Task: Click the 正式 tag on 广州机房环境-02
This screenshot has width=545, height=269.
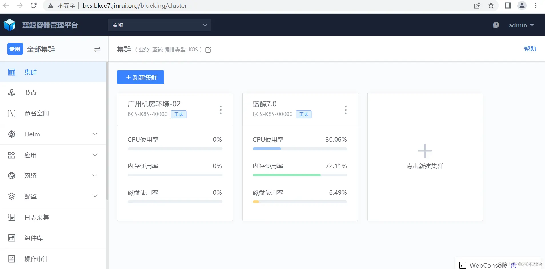Action: coord(179,114)
